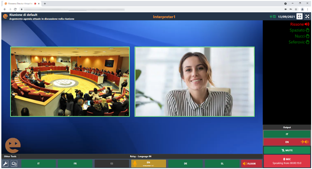Click the speaker icon on FLOOR button
This screenshot has height=169, width=312.
click(245, 164)
